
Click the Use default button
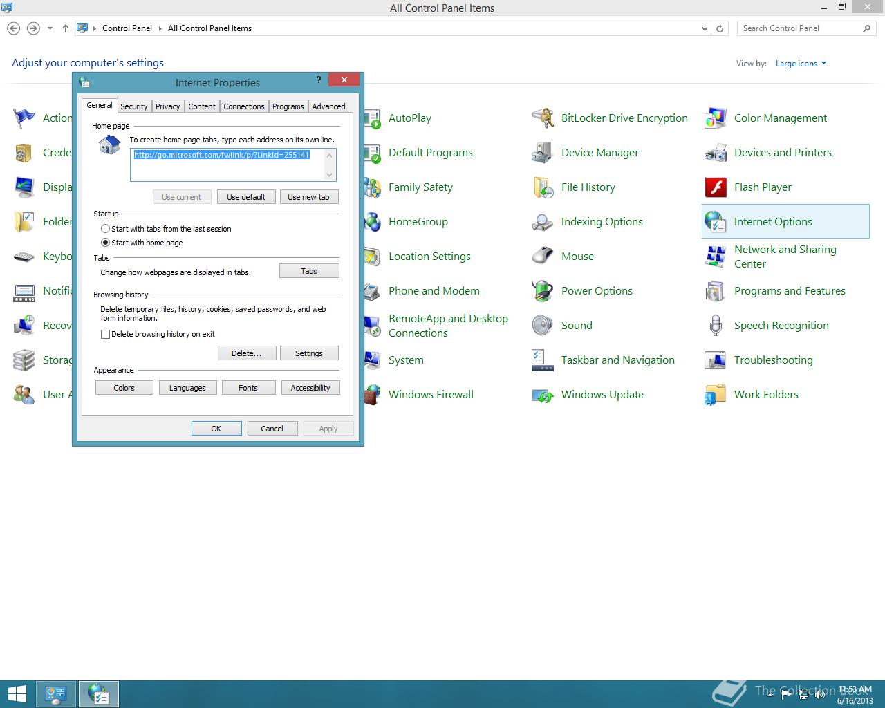coord(246,197)
